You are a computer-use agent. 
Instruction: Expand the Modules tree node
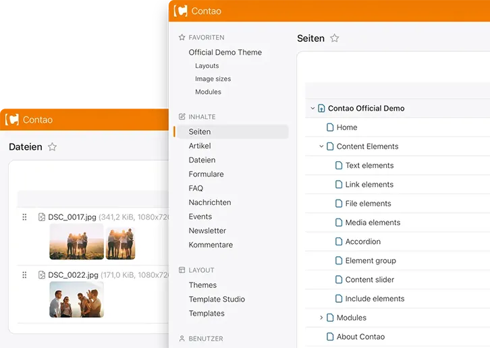pyautogui.click(x=321, y=318)
